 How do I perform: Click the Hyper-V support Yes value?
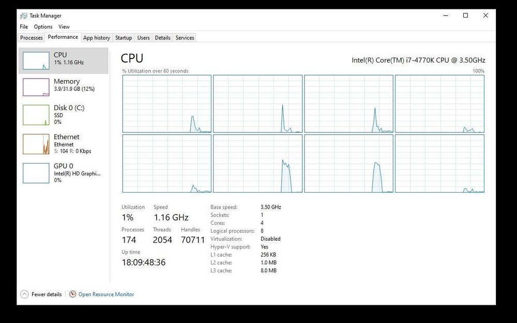coord(264,247)
